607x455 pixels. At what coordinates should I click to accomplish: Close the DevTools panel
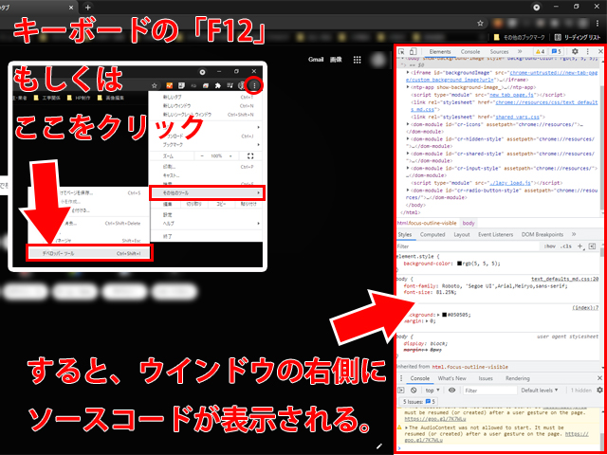(x=600, y=51)
